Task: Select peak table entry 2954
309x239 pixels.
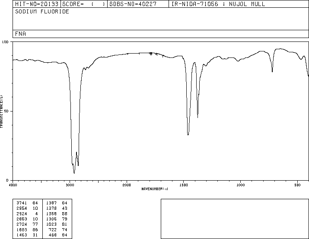Action: click(22, 208)
